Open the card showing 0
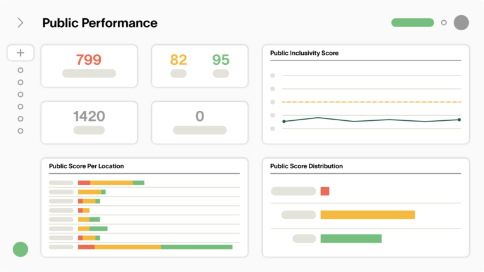This screenshot has height=272, width=484. (x=200, y=122)
